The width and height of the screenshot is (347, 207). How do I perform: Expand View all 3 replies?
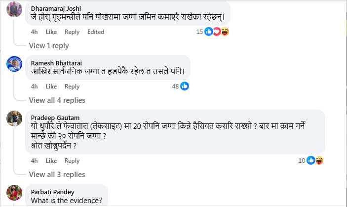57,175
